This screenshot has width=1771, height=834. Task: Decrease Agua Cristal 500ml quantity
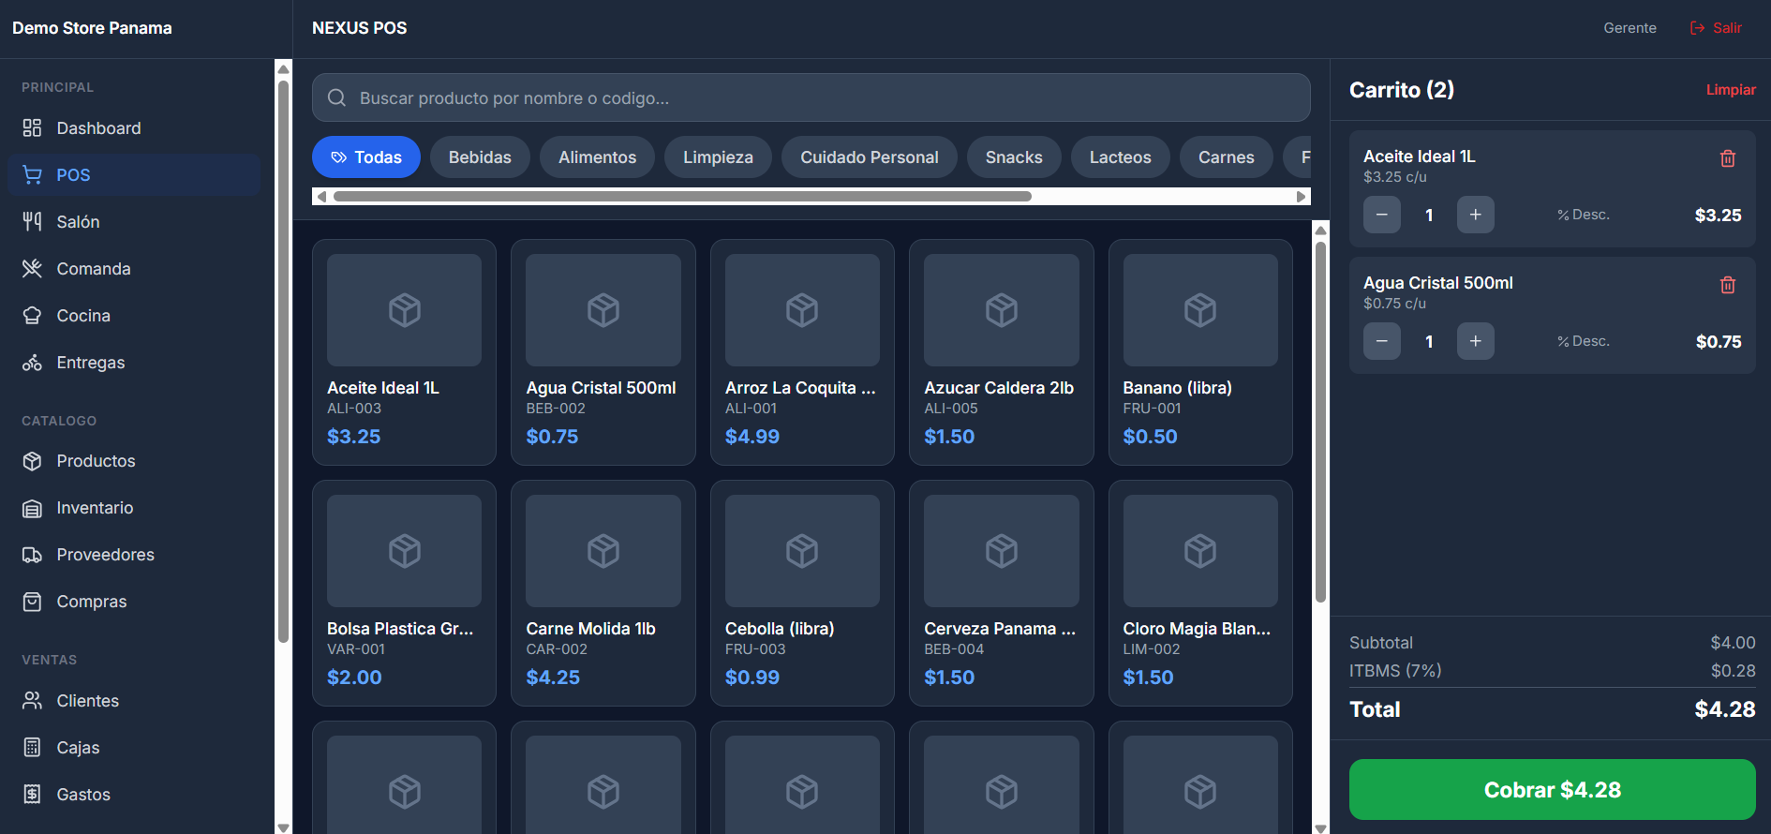point(1381,341)
